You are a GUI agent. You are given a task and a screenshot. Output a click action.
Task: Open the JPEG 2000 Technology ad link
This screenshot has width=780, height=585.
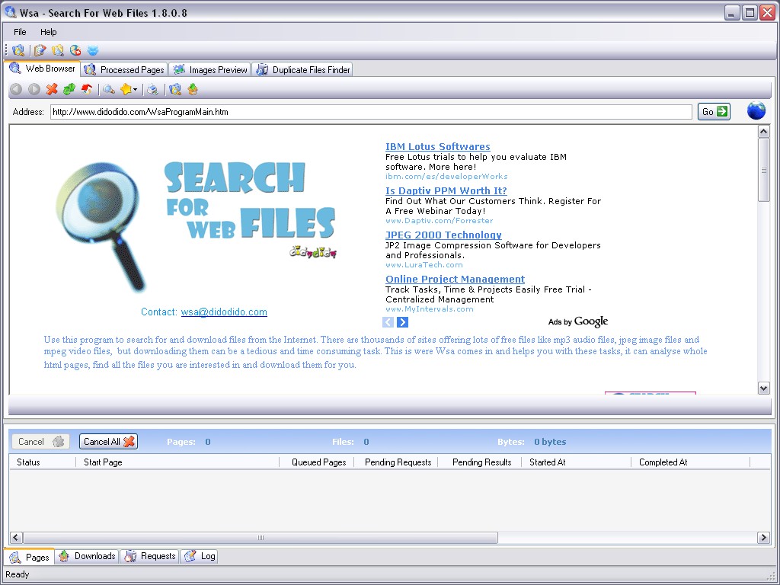444,235
